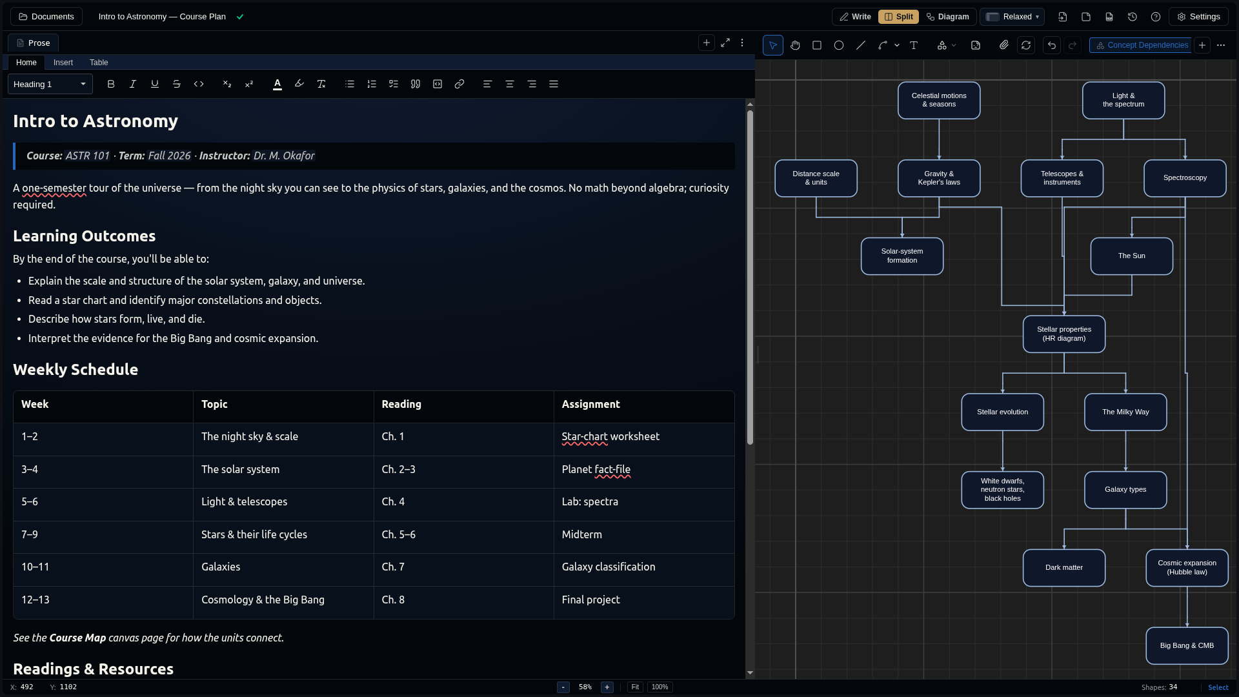Expand prose pane to fullscreen
Viewport: 1239px width, 697px height.
pos(725,43)
